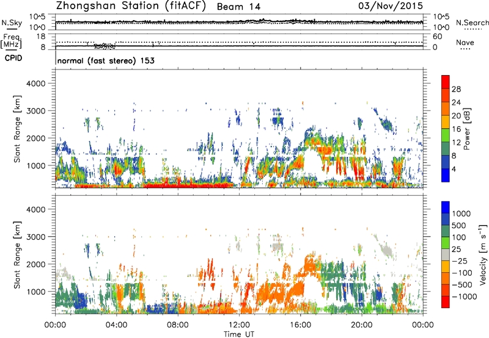Click the Velocity colorbar value 1000
Image resolution: width=489 pixels, height=338 pixels.
coord(461,214)
